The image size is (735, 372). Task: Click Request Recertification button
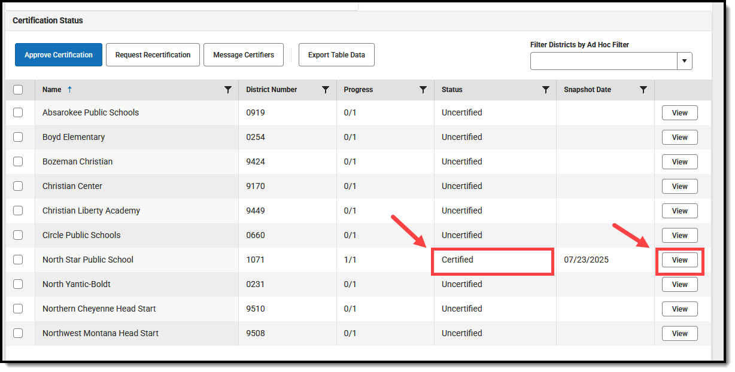(153, 55)
